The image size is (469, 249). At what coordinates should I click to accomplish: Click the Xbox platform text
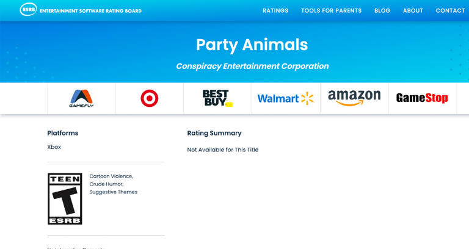pyautogui.click(x=54, y=147)
